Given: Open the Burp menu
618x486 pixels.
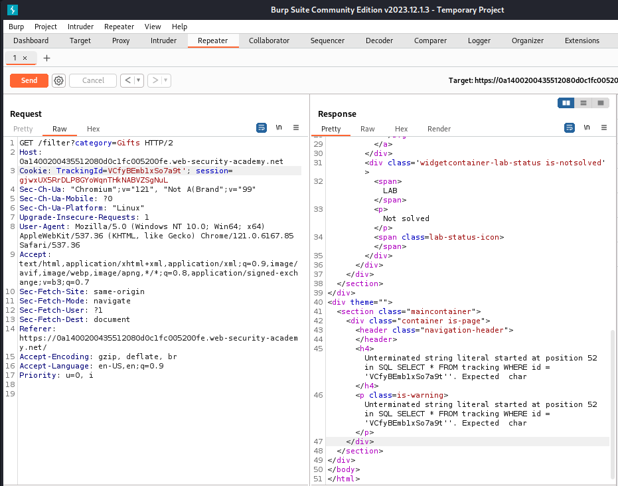Looking at the screenshot, I should pyautogui.click(x=16, y=27).
